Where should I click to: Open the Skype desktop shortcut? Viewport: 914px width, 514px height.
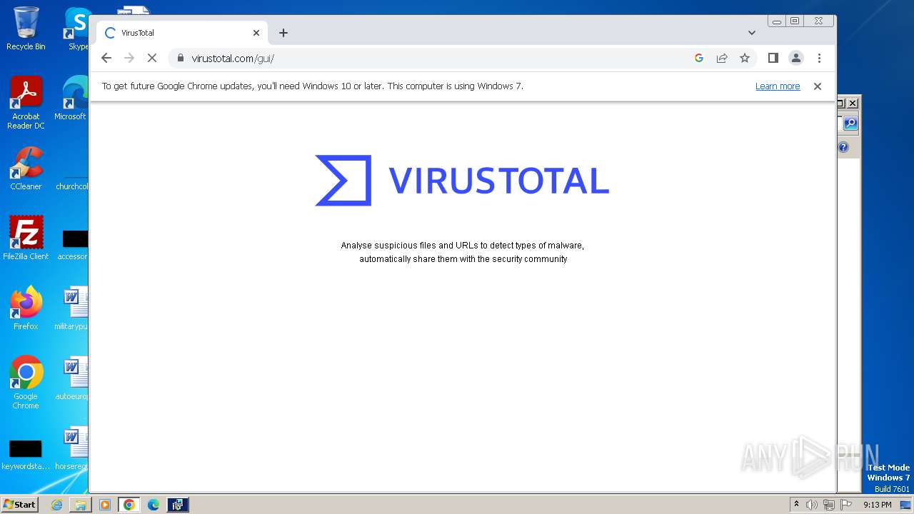tap(77, 29)
